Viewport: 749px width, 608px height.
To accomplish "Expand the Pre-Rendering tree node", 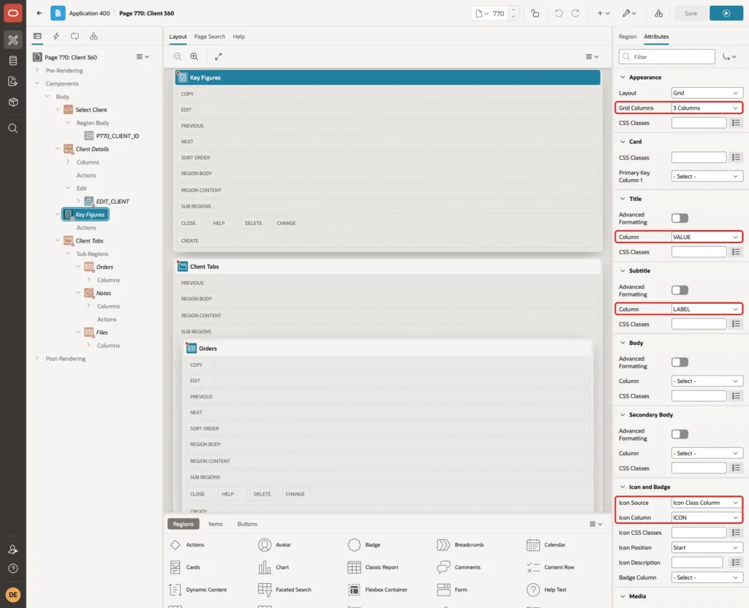I will [37, 70].
